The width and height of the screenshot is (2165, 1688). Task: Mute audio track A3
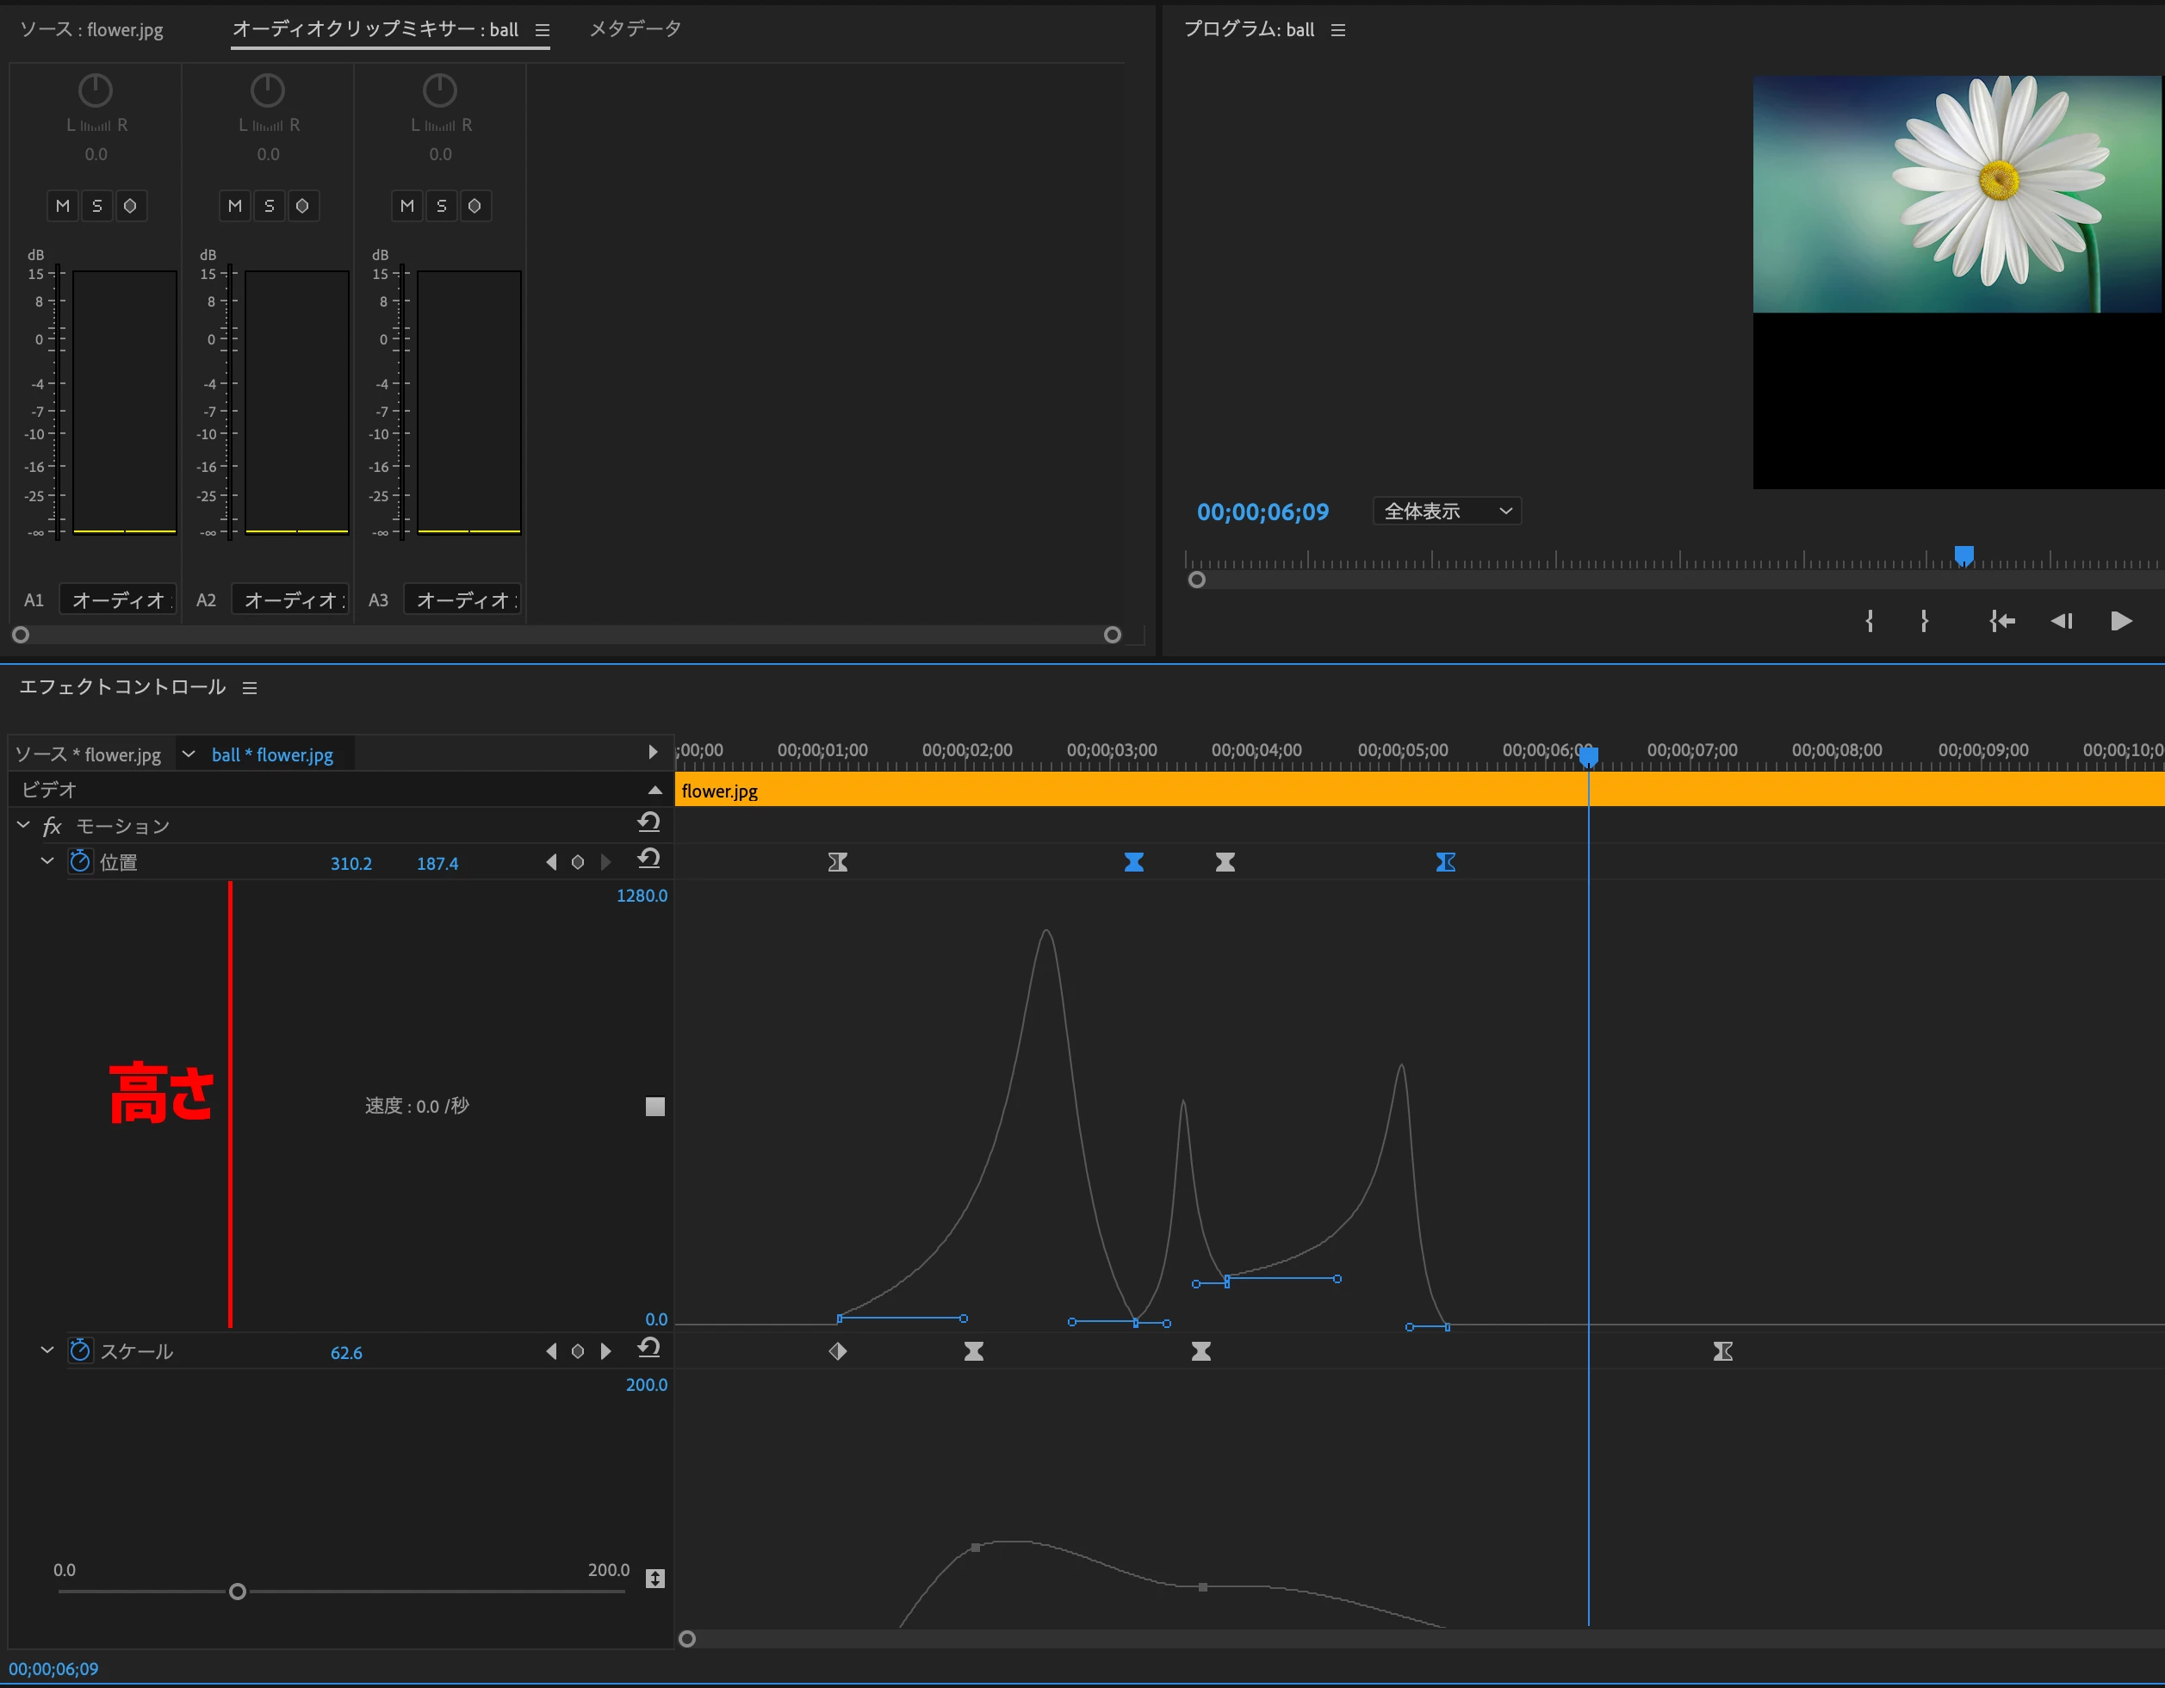407,205
